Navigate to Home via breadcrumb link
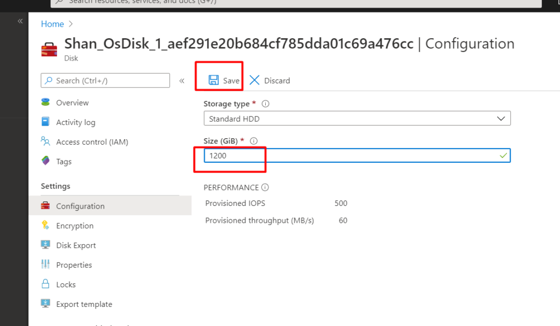Image resolution: width=560 pixels, height=326 pixels. pos(52,23)
